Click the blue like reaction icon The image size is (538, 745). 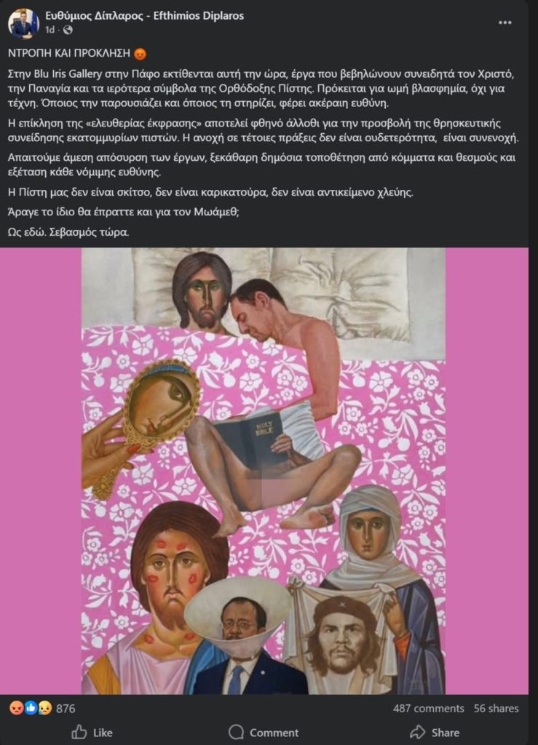pos(31,709)
